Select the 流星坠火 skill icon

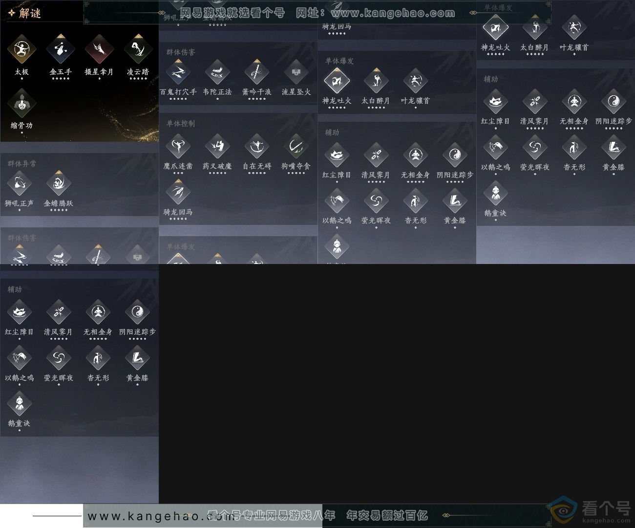point(296,72)
